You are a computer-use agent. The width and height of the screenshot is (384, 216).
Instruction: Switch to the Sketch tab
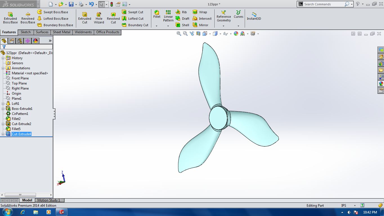pyautogui.click(x=26, y=32)
